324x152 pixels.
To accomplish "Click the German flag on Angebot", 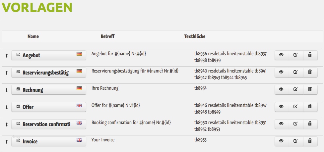I will [x=79, y=54].
